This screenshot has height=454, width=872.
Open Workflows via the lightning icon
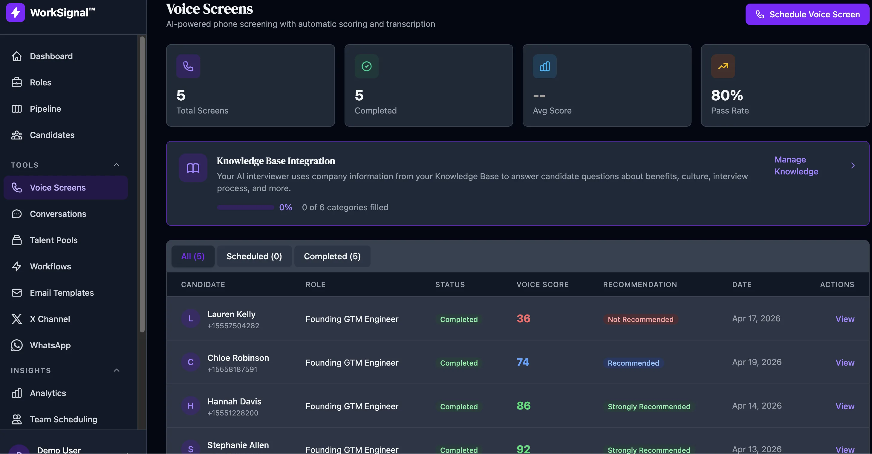point(17,266)
